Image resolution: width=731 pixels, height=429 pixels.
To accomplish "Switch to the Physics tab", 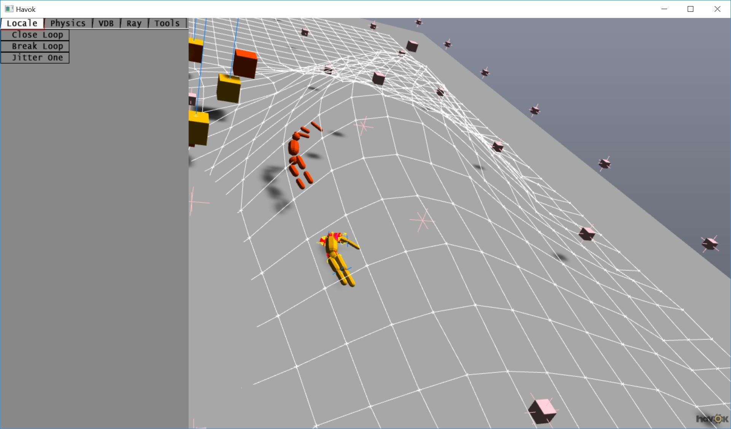I will click(x=68, y=23).
